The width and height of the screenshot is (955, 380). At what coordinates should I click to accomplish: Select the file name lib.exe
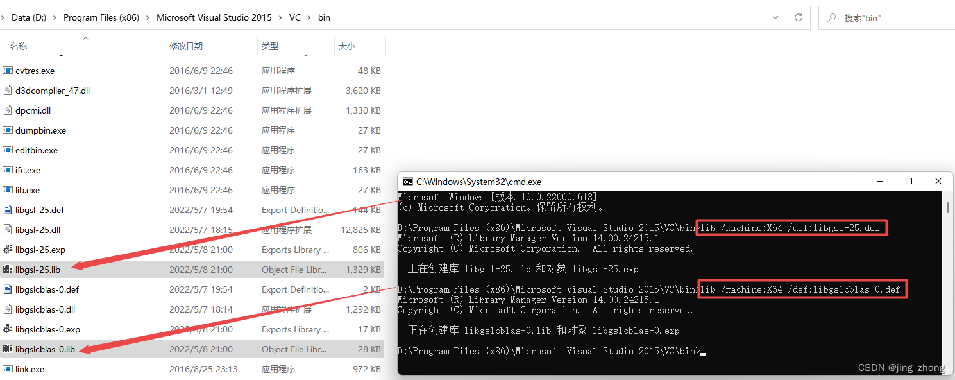(28, 190)
